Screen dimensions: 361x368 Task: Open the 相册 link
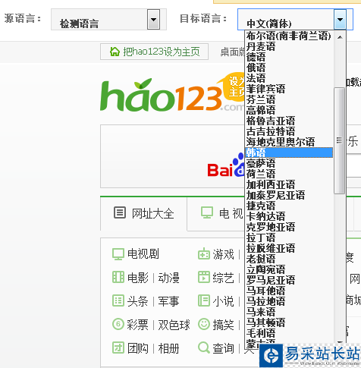click(x=169, y=348)
